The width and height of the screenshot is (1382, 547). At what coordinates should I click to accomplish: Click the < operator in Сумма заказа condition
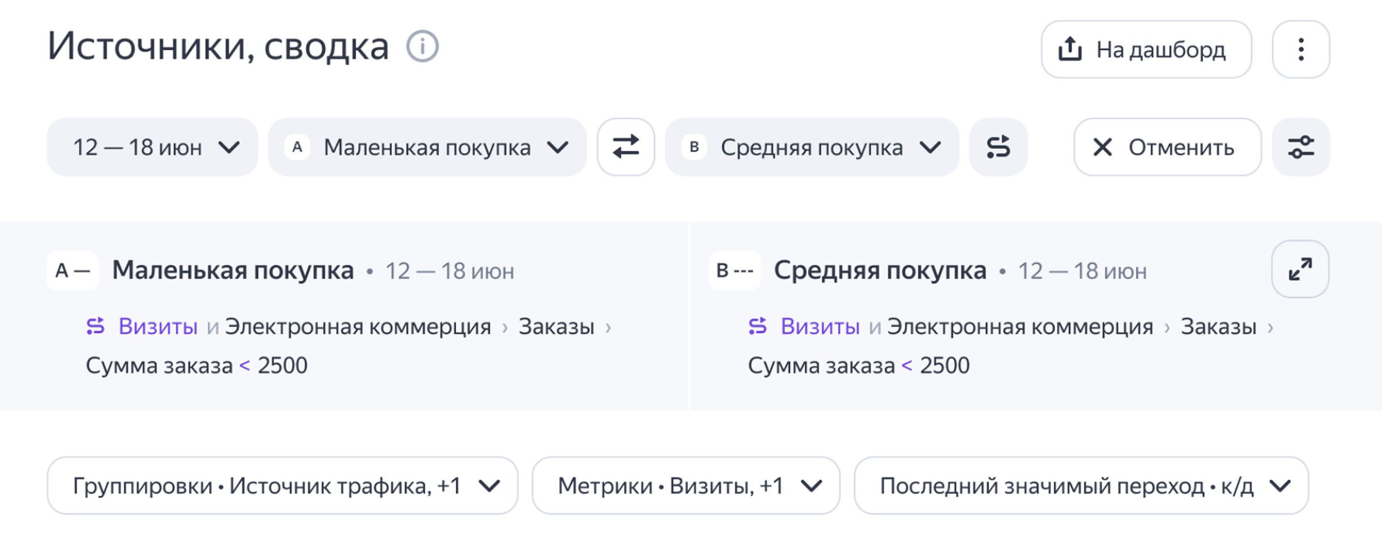[x=244, y=366]
